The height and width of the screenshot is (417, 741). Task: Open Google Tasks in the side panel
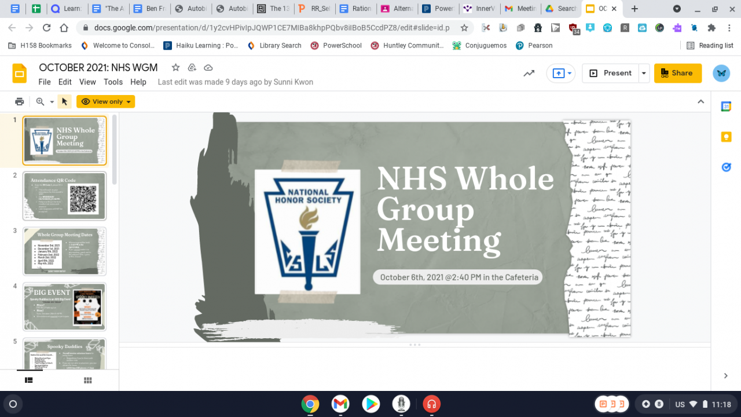coord(726,167)
